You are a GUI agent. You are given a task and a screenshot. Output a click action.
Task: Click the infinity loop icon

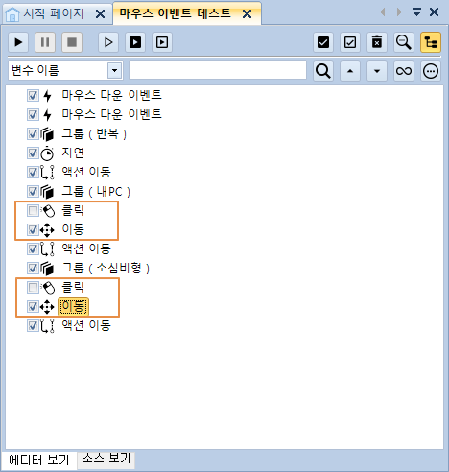404,71
